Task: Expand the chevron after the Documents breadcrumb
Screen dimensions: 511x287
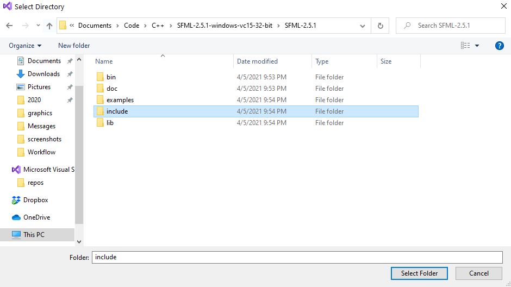Action: (x=117, y=26)
